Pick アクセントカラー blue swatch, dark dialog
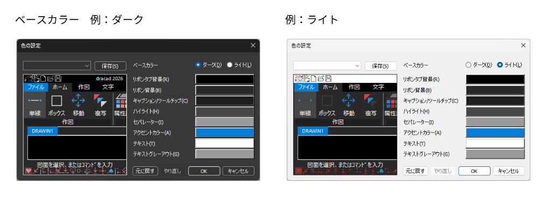The image size is (546, 197). pos(225,132)
